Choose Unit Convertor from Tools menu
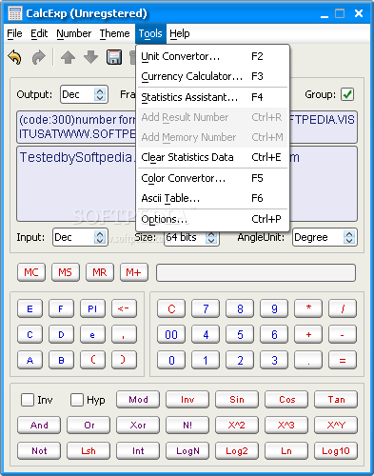Viewport: 374px width, 476px height. coord(212,56)
